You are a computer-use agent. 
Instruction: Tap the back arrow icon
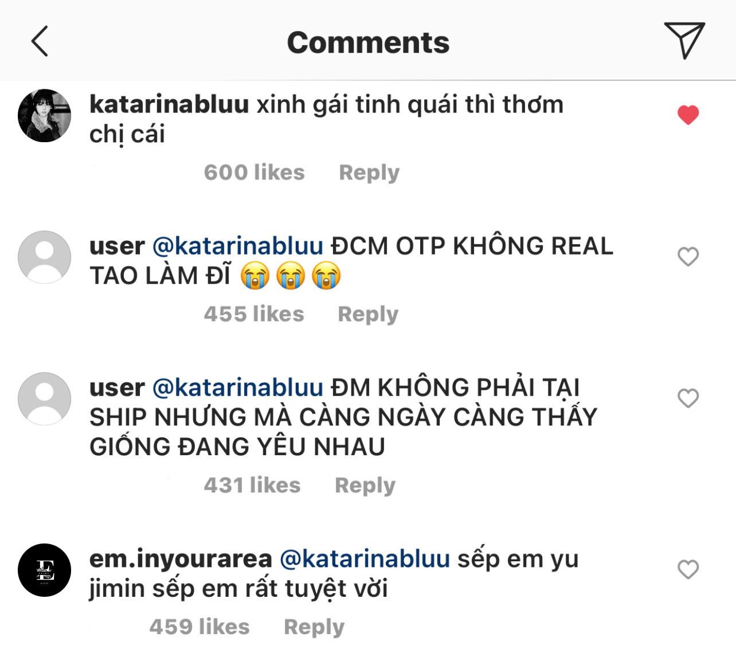coord(40,41)
